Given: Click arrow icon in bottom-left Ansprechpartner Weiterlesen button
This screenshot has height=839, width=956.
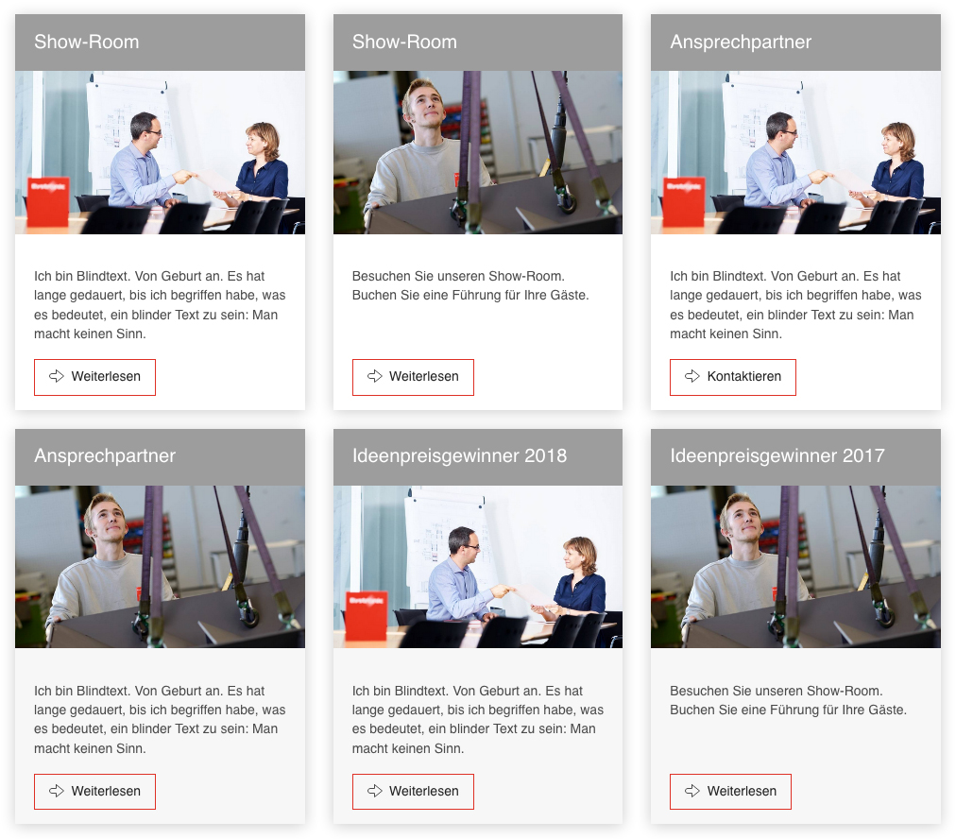Looking at the screenshot, I should (57, 791).
